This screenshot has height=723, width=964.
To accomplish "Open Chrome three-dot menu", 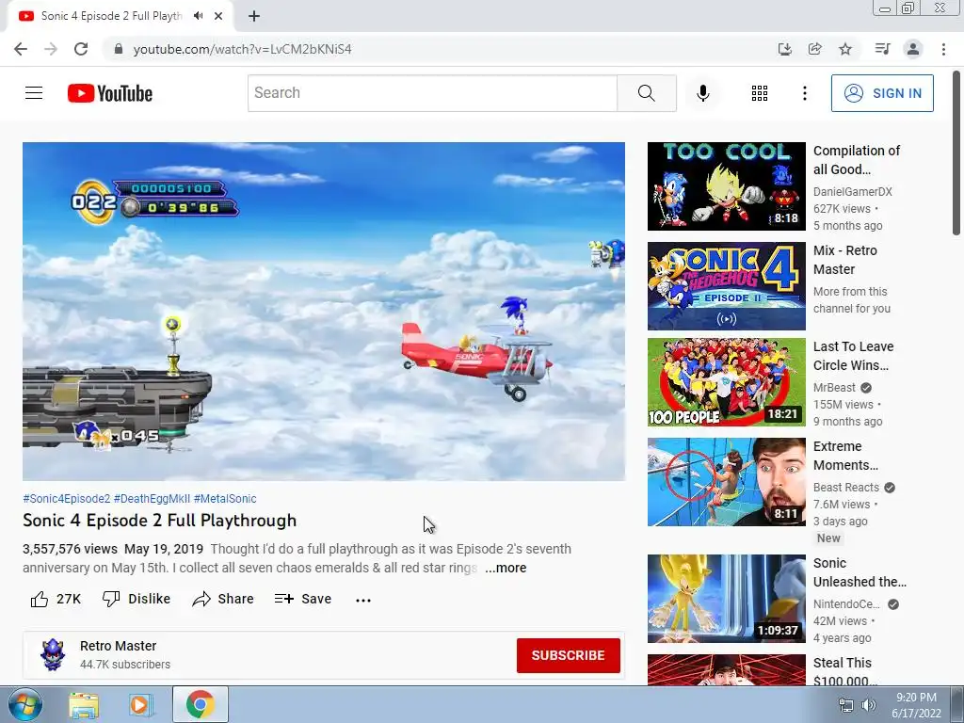I will click(x=943, y=49).
